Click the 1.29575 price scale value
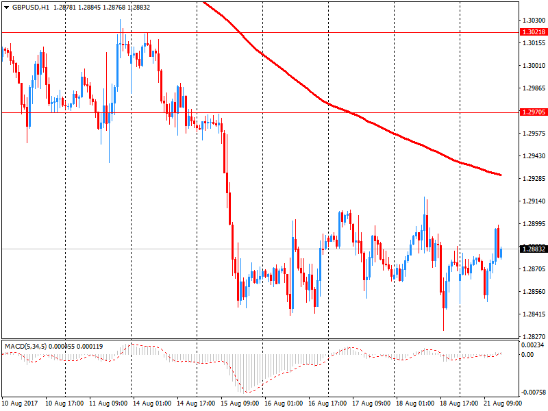This screenshot has height=411, width=548. [534, 133]
